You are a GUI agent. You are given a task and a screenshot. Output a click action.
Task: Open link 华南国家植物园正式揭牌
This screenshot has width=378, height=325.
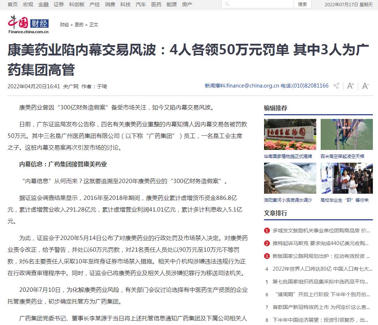click(288, 156)
